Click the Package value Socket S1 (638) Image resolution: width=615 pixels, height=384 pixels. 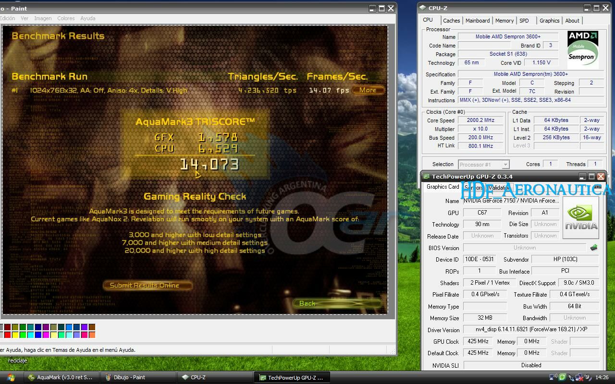click(508, 54)
